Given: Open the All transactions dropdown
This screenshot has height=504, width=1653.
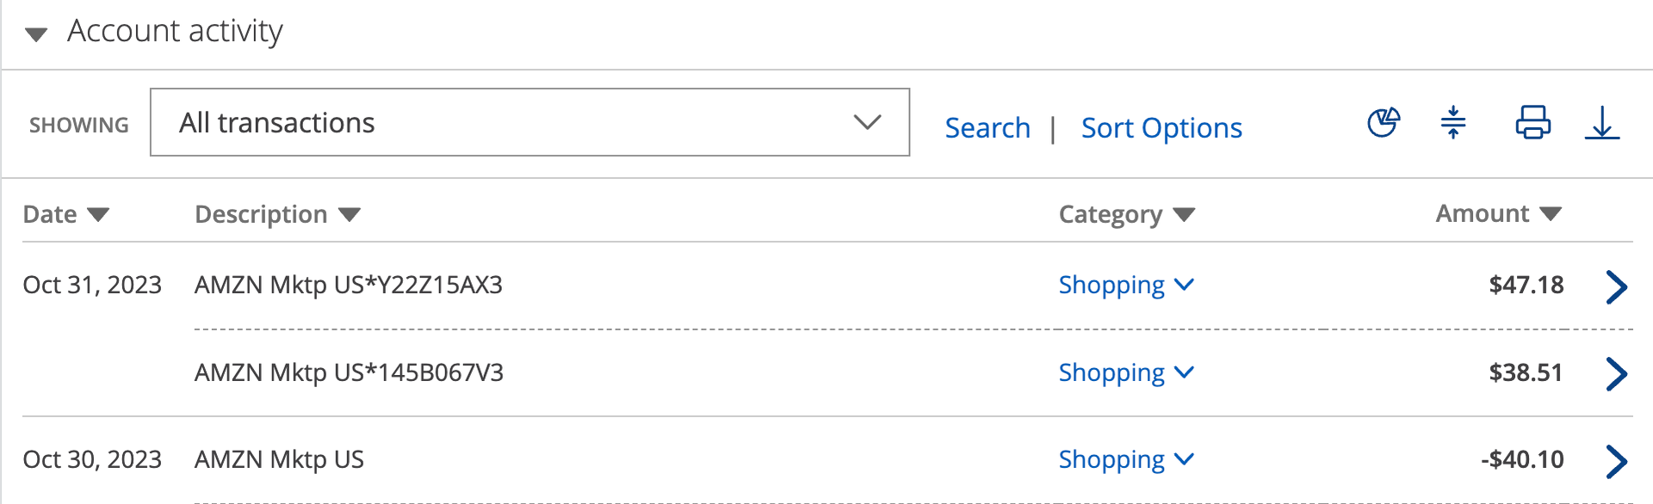Looking at the screenshot, I should 529,123.
